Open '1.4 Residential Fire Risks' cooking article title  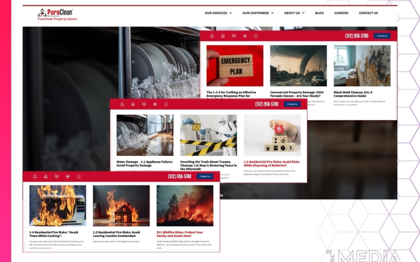point(53,234)
